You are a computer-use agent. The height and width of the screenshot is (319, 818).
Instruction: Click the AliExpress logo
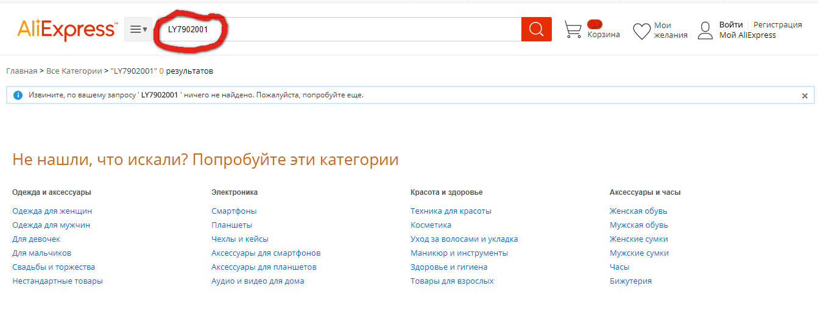click(x=66, y=29)
